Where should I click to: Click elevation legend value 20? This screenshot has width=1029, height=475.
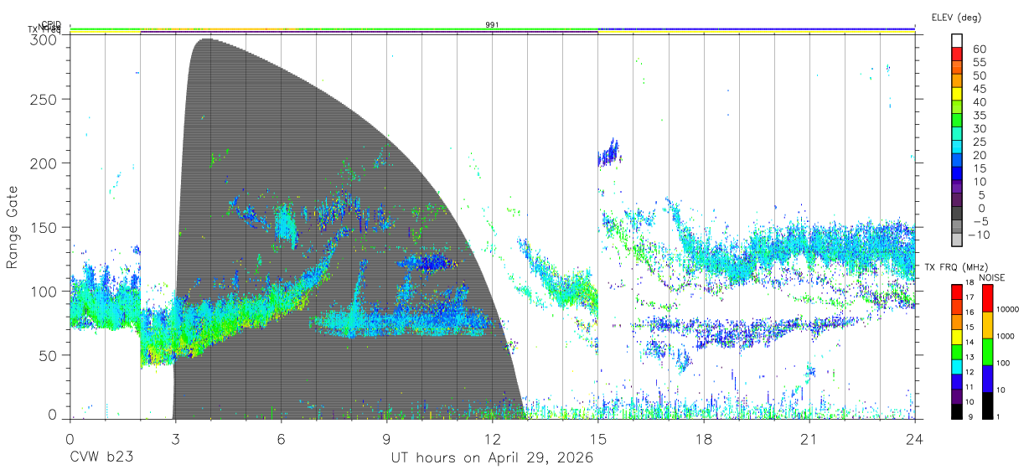coord(979,155)
